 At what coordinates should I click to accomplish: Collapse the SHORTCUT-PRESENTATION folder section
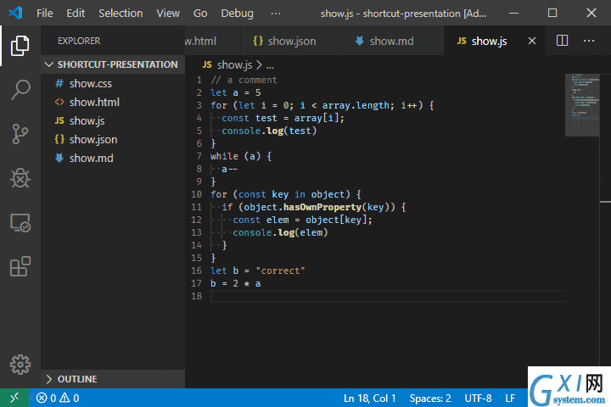[113, 64]
